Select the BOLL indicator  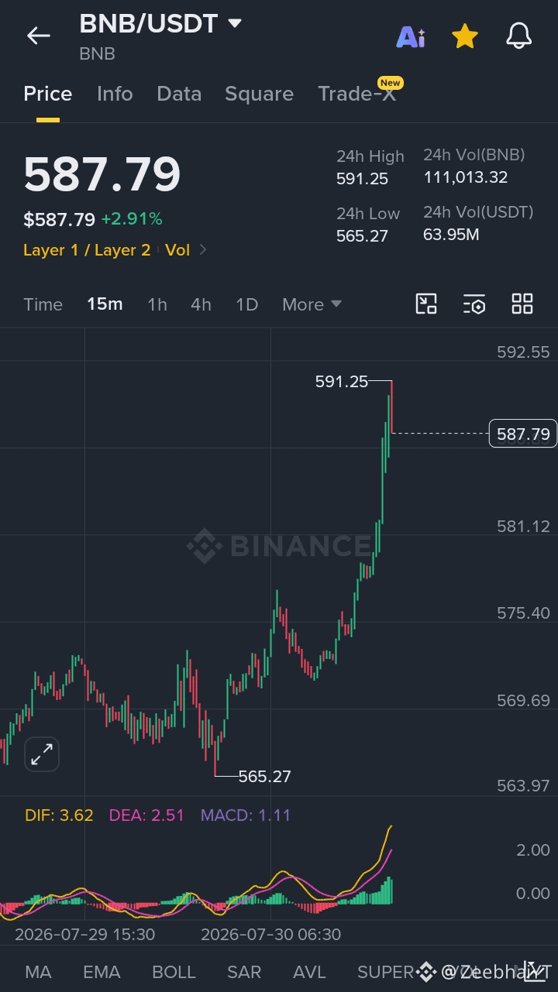click(x=174, y=972)
